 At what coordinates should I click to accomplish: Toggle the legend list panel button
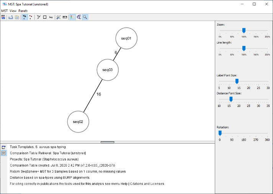(73, 17)
